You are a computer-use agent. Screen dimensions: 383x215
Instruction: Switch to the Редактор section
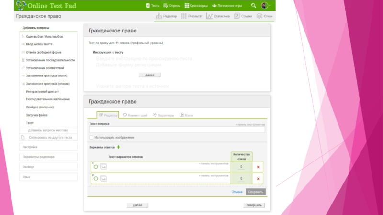coord(166,16)
